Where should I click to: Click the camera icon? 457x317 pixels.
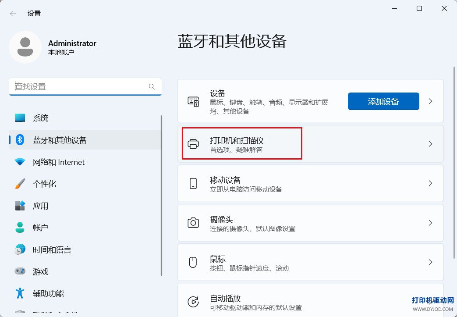(193, 223)
